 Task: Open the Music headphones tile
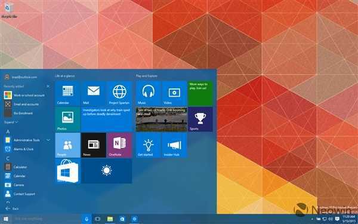coord(149,94)
